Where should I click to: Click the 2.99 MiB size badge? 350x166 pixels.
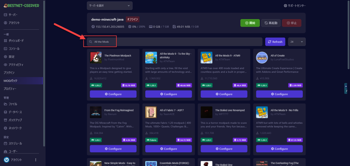[295, 85]
